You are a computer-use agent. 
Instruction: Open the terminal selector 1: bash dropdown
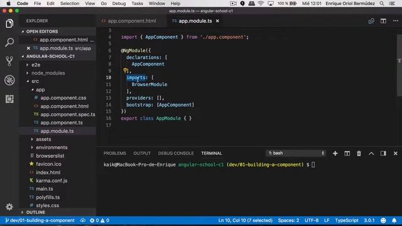(296, 153)
